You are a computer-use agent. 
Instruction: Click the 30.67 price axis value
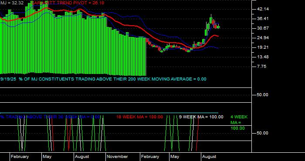(x=263, y=28)
